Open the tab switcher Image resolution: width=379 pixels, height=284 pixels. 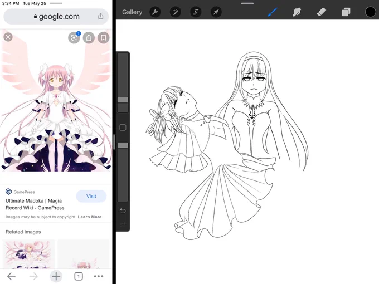(79, 276)
